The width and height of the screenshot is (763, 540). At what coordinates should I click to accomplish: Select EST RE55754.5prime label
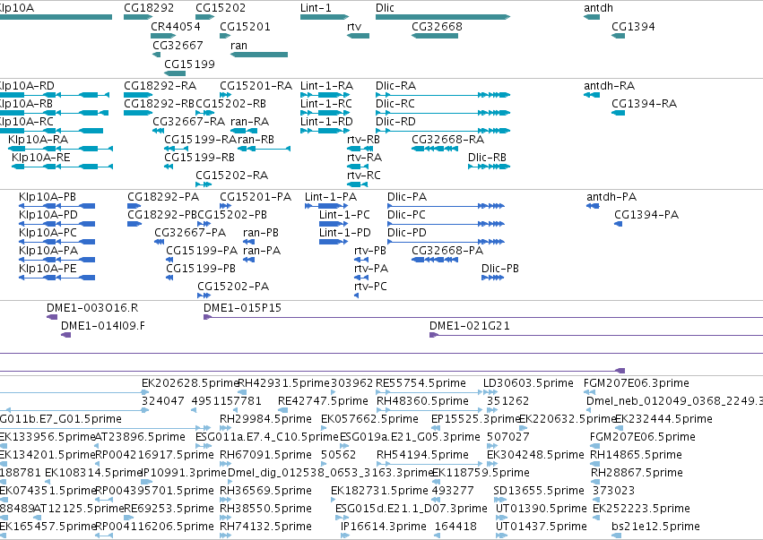point(421,383)
